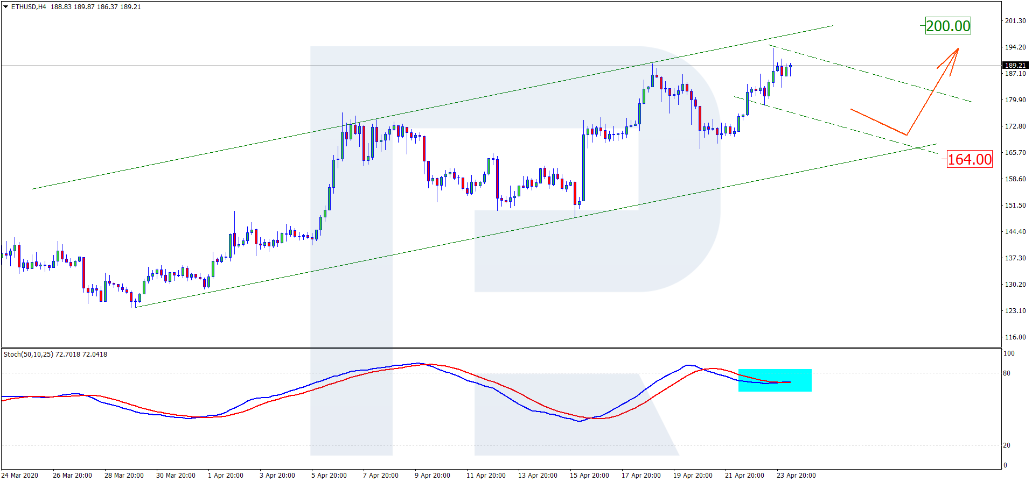Click the 13 Apr 20:00 date label
Viewport: 1032px width, 482px height.
(538, 476)
